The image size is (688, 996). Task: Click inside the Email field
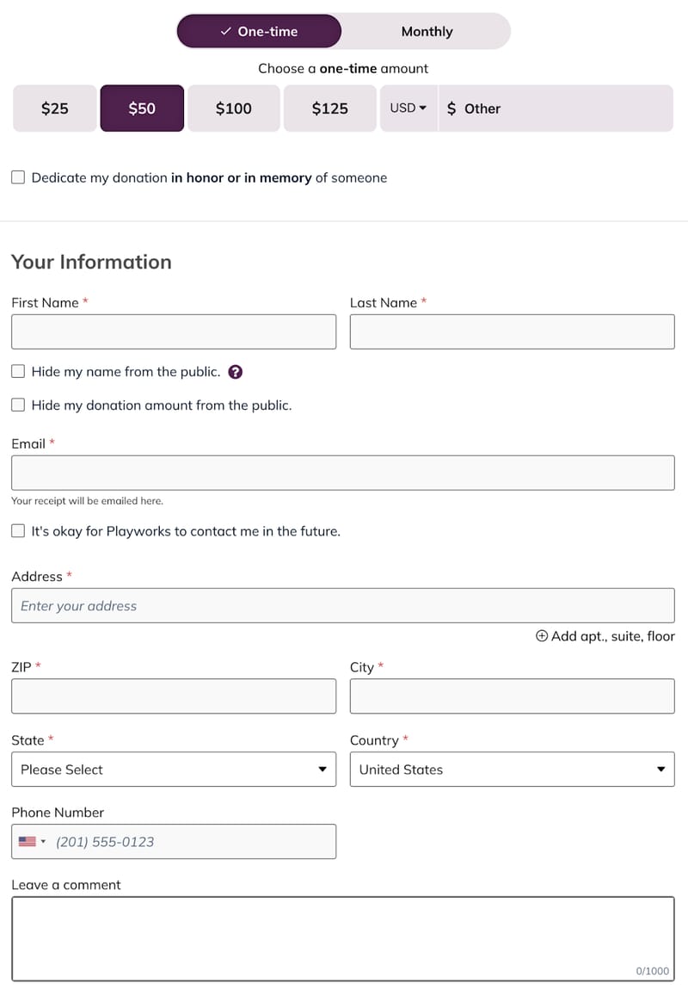coord(343,472)
